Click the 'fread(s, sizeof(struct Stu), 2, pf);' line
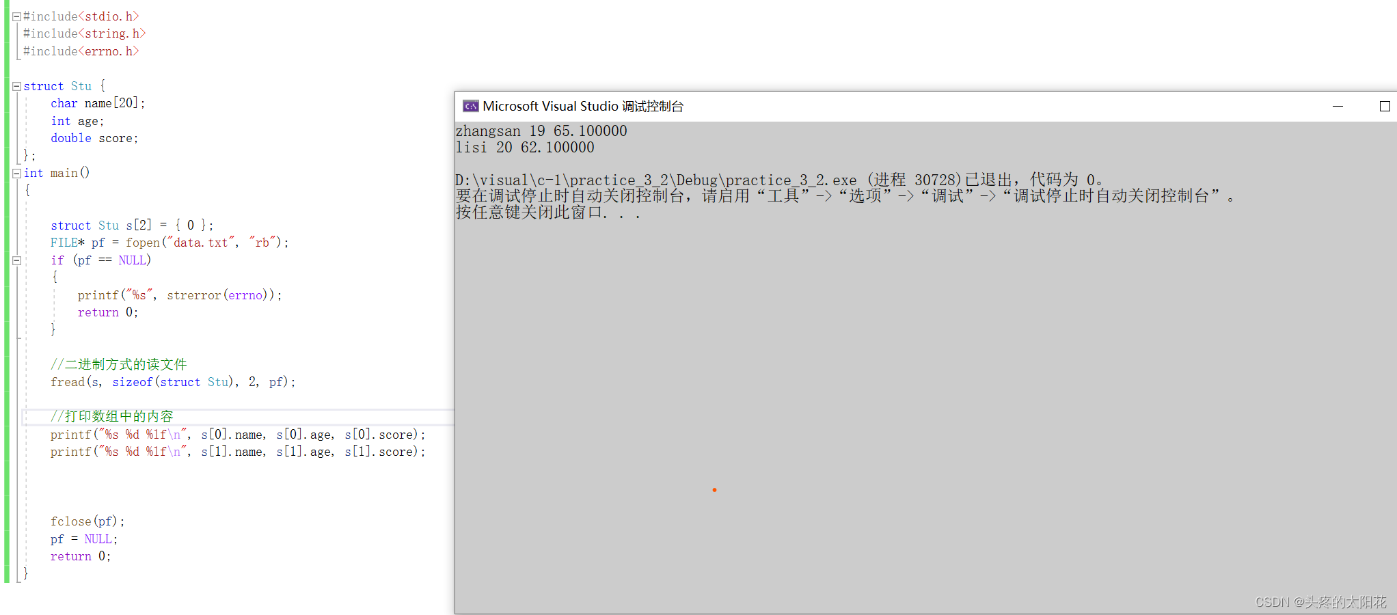 [173, 382]
